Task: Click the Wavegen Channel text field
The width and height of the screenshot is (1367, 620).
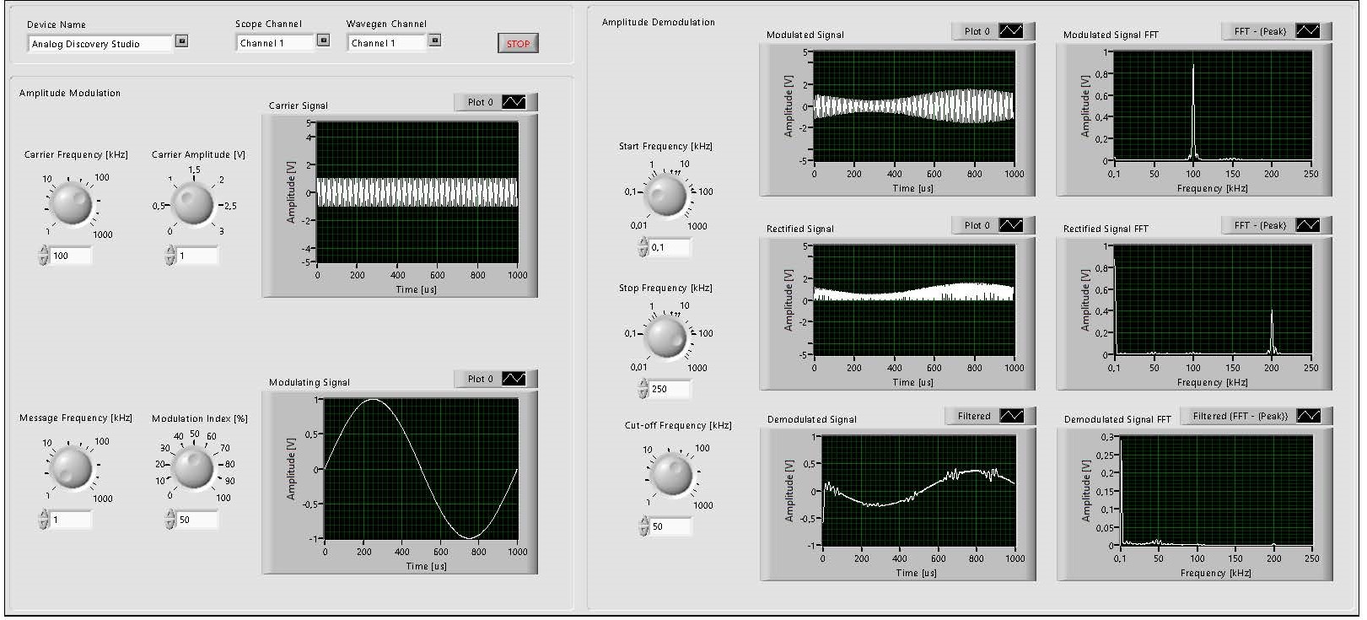Action: tap(386, 43)
